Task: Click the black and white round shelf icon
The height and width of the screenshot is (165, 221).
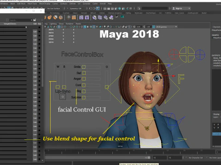Action: [116, 16]
